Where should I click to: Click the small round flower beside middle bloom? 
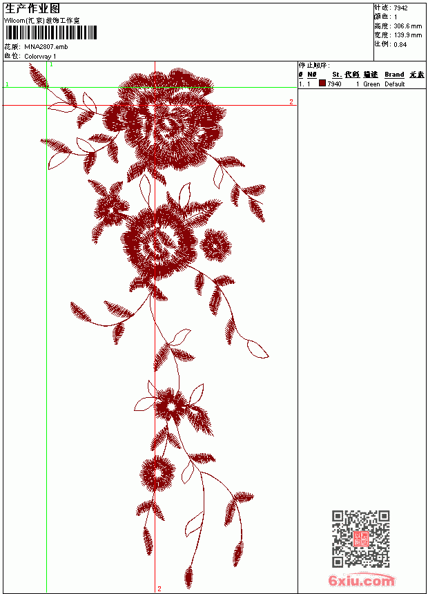215,246
